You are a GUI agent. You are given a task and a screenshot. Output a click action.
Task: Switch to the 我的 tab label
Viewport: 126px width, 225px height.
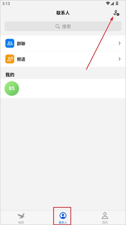point(105,222)
